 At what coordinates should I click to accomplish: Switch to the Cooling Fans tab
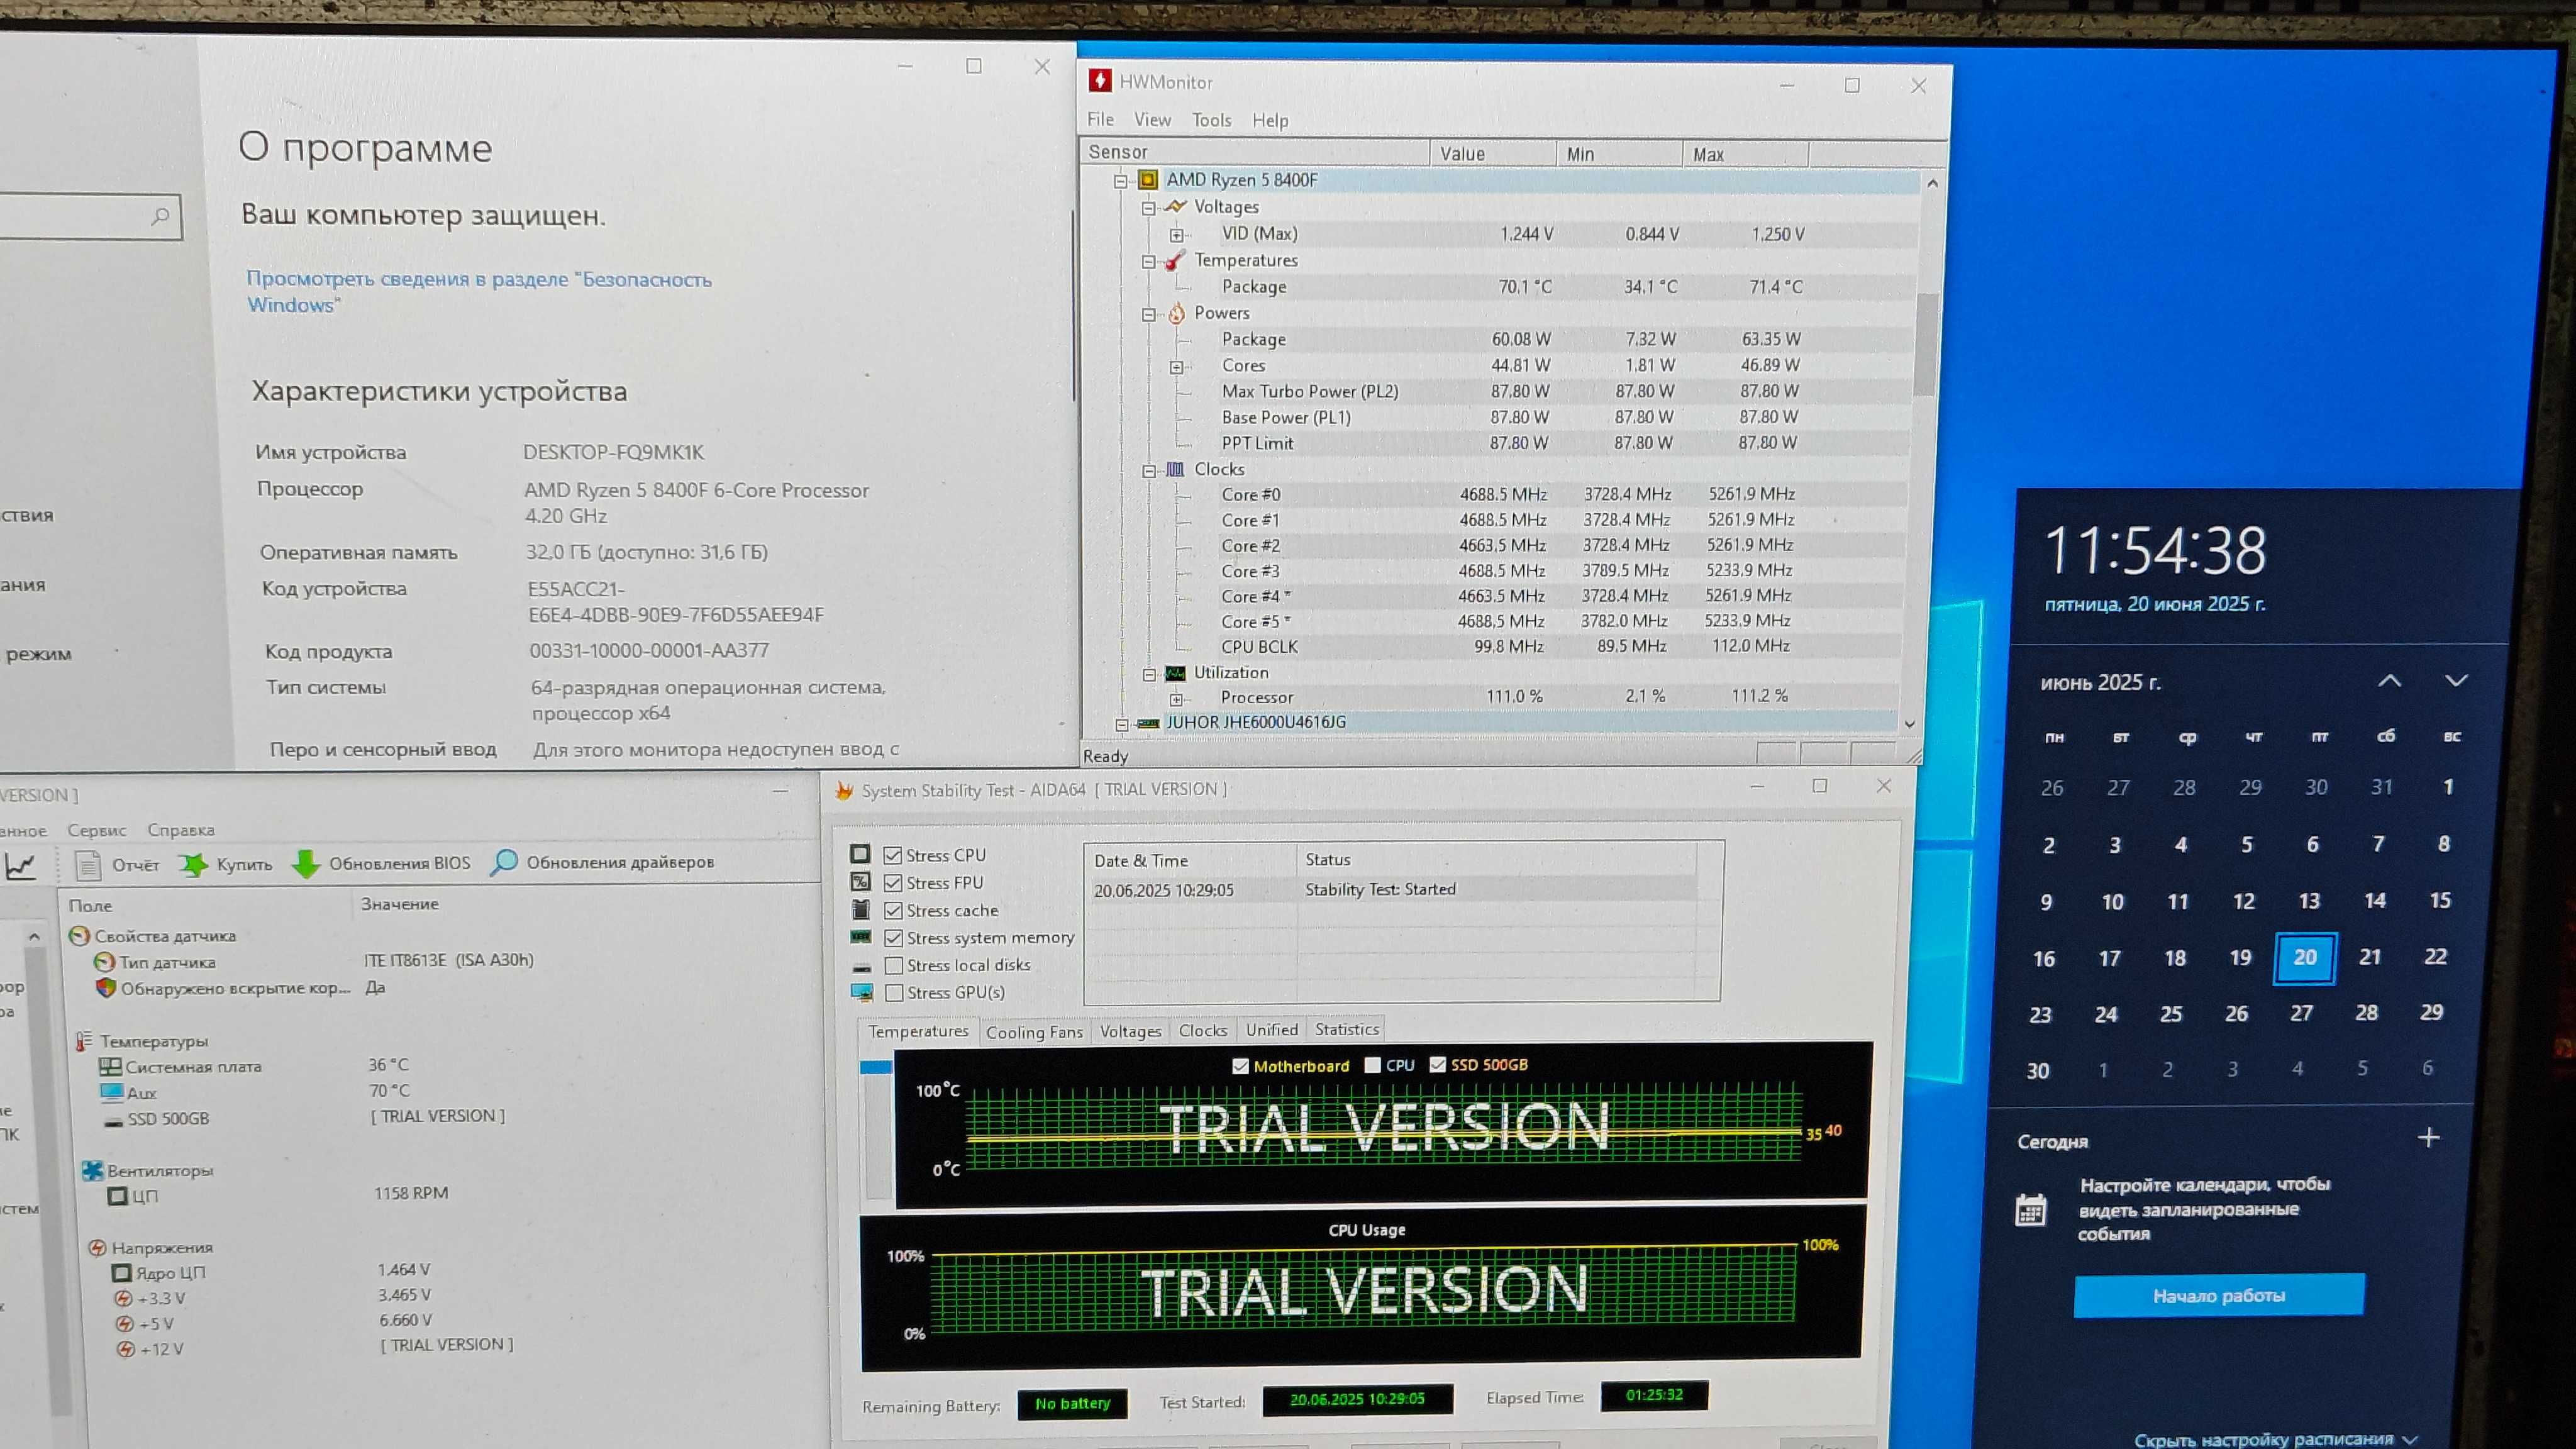click(x=1034, y=1032)
